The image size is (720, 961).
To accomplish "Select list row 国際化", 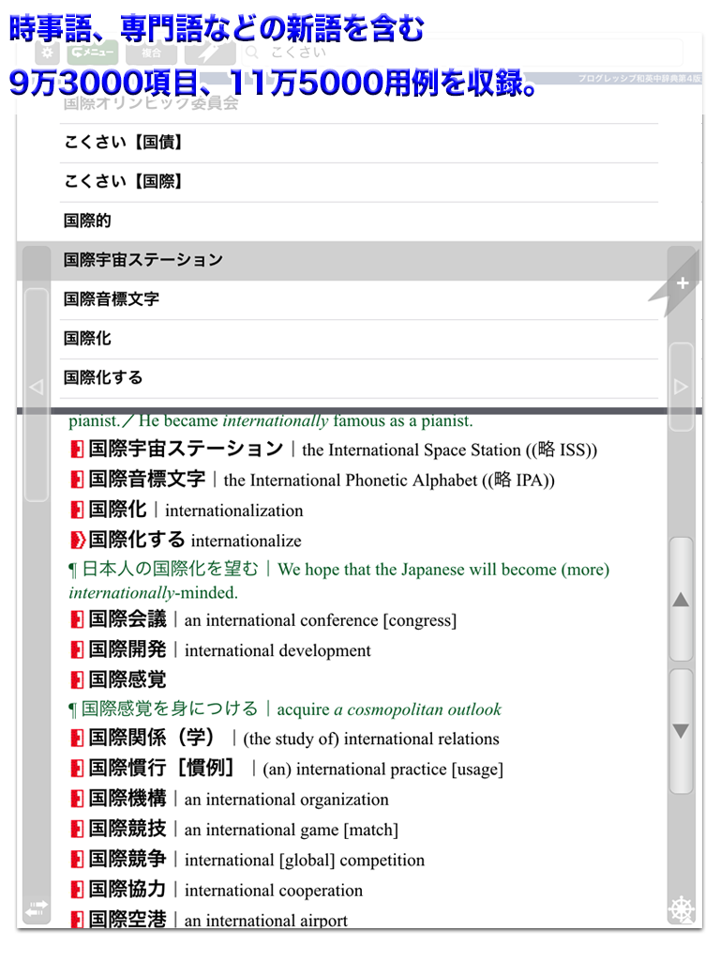I will (359, 339).
